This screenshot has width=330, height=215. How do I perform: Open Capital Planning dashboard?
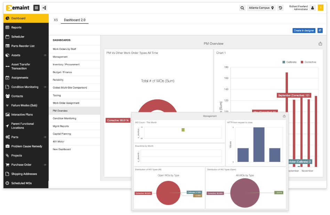(74, 134)
